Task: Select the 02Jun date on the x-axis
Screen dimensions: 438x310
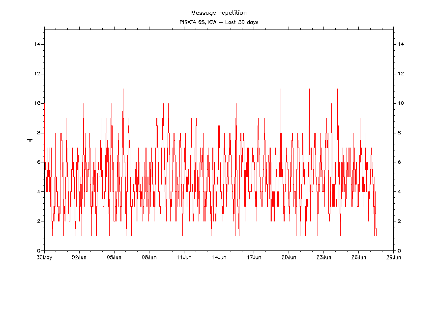Action: click(79, 257)
